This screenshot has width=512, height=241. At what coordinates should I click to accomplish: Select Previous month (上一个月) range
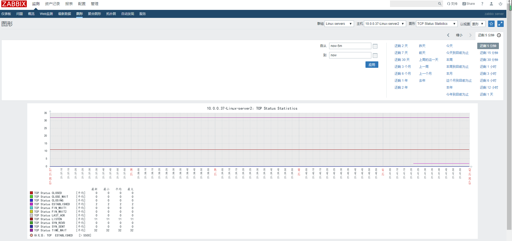(x=425, y=74)
